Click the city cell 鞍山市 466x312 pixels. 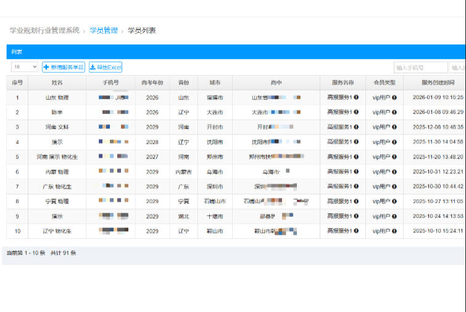[215, 231]
